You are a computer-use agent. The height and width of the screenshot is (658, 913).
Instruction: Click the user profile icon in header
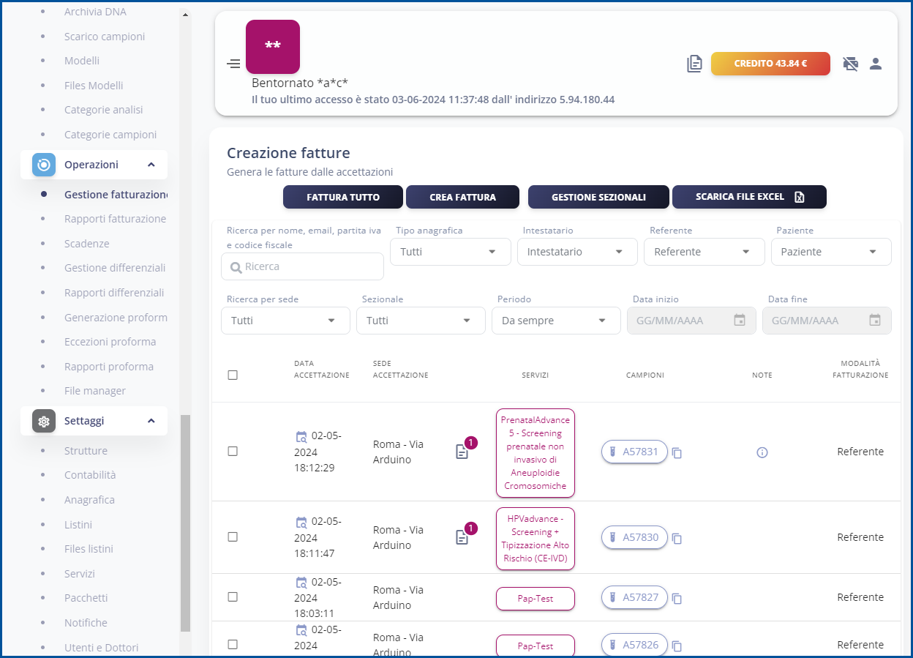click(x=875, y=64)
